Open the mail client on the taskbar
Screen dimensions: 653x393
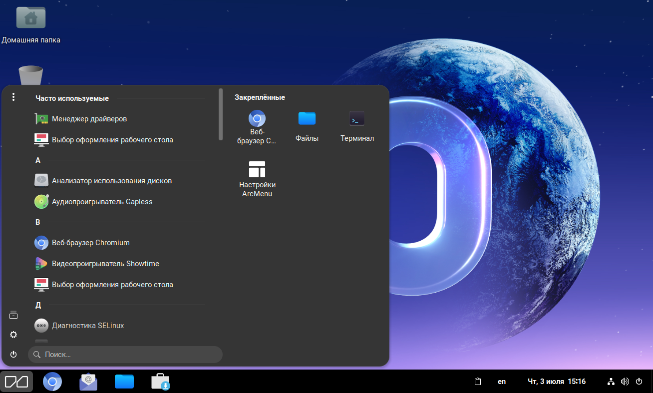pyautogui.click(x=88, y=382)
